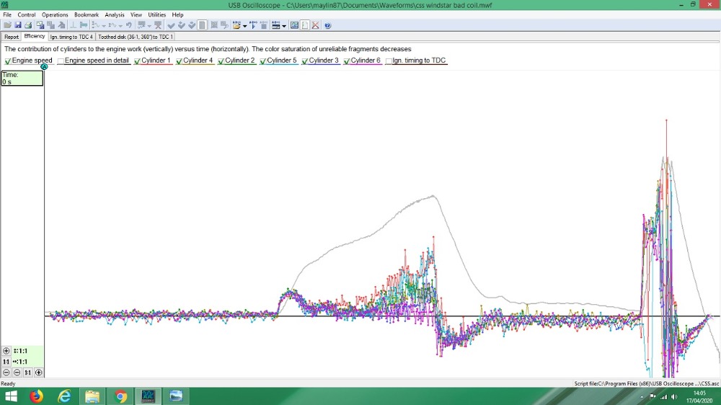Select the Ign. timing to TDC 4 tab

point(71,36)
